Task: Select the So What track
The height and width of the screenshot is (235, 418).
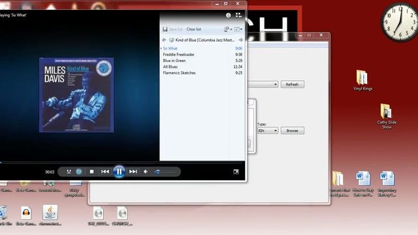Action: point(202,48)
